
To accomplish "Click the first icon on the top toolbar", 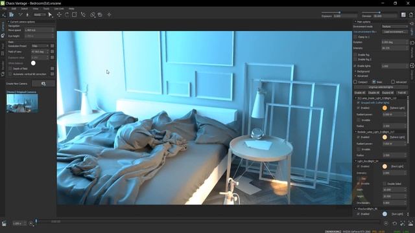I will coord(4,15).
